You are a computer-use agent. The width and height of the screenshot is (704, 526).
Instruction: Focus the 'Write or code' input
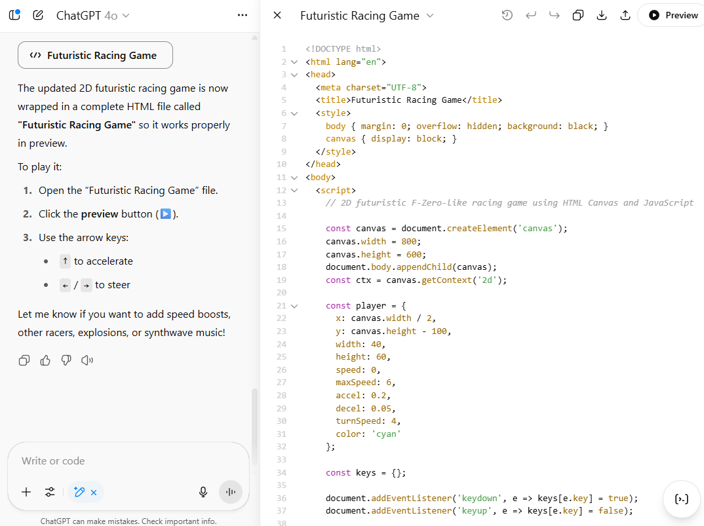(x=128, y=461)
